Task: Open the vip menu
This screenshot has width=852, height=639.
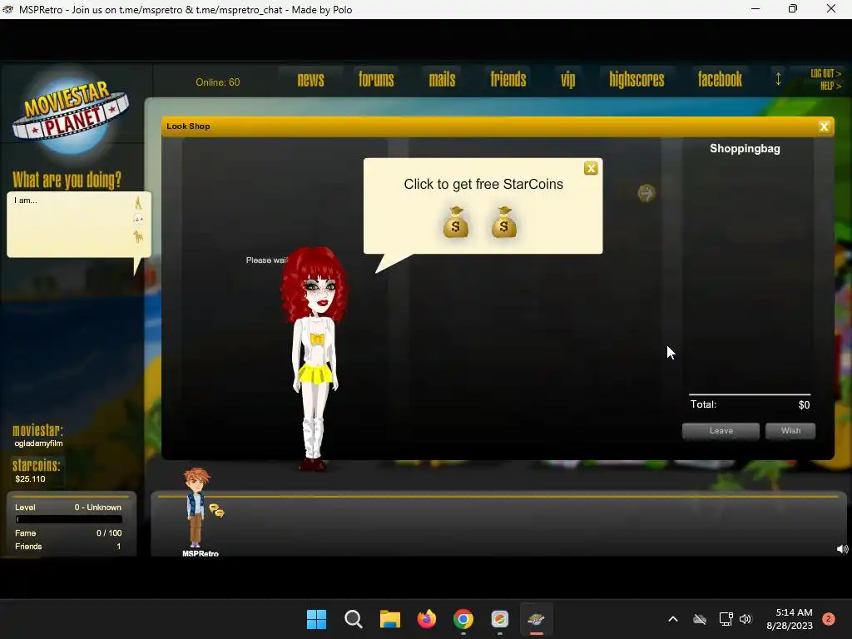Action: [567, 81]
